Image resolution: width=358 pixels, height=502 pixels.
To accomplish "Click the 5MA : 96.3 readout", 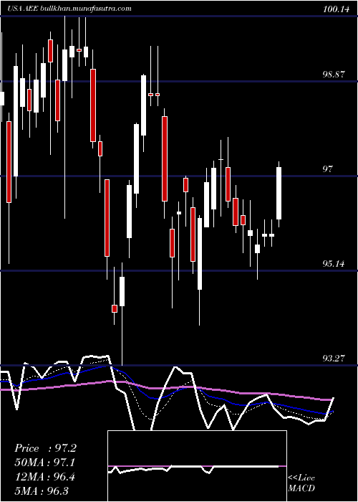I will coord(42,491).
